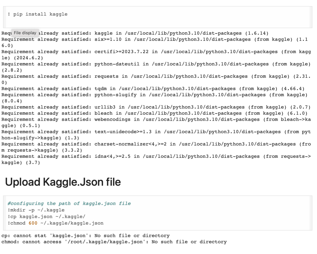This screenshot has height=254, width=317.
Task: Click the kaggle (1.6.14) requirement output line
Action: tap(155, 33)
